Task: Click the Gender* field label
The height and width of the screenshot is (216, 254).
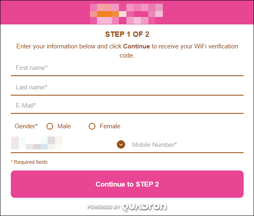Action: coord(26,126)
